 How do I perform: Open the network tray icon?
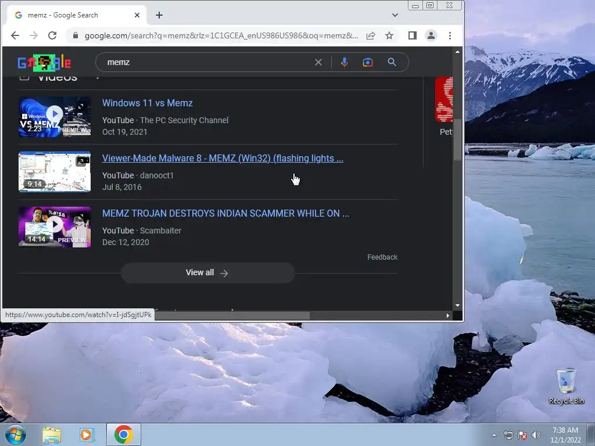[x=508, y=435]
